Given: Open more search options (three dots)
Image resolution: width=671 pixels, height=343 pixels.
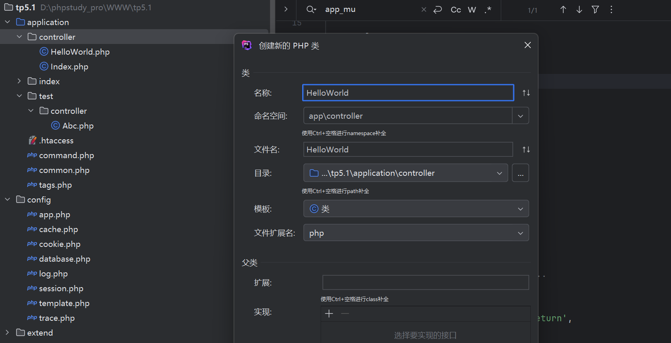Looking at the screenshot, I should (611, 9).
